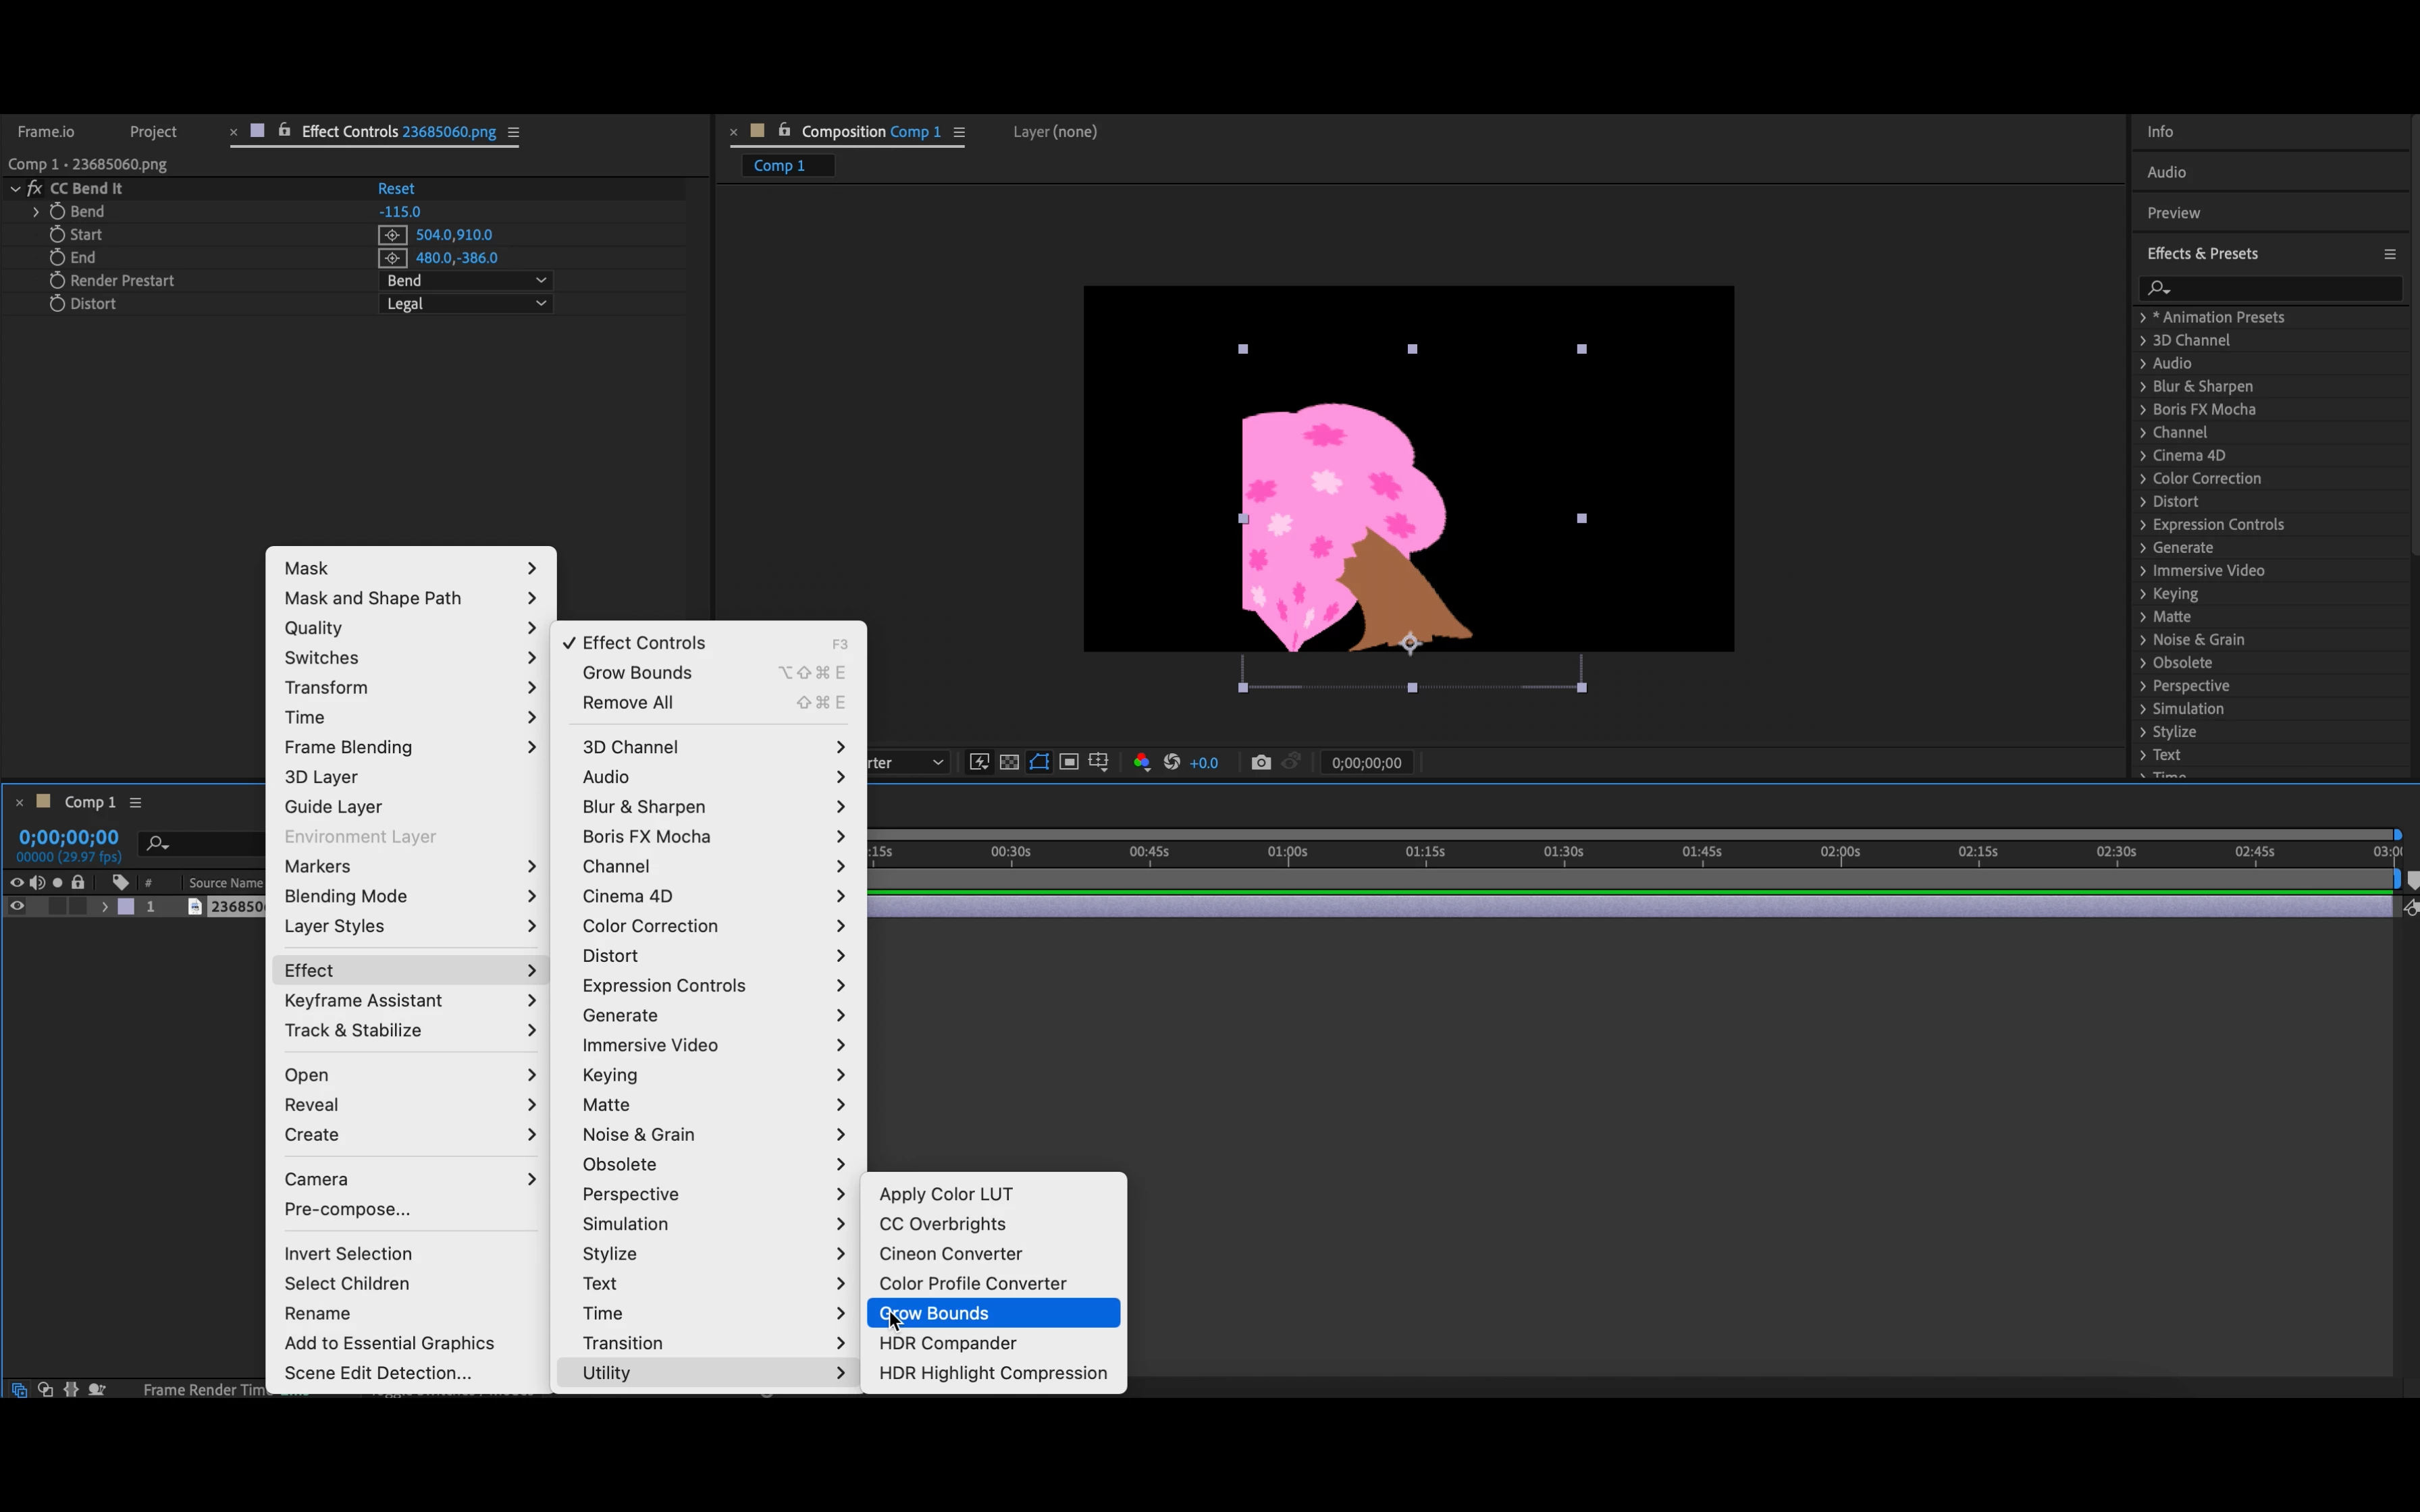The image size is (2420, 1512).
Task: Hide layer 1 with eye toggle
Action: click(x=17, y=907)
